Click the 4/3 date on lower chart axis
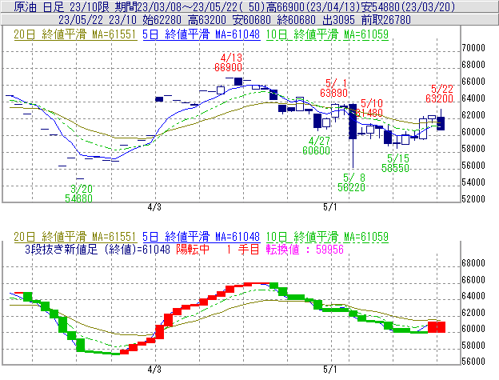The height and width of the screenshot is (380, 499). coord(154,370)
